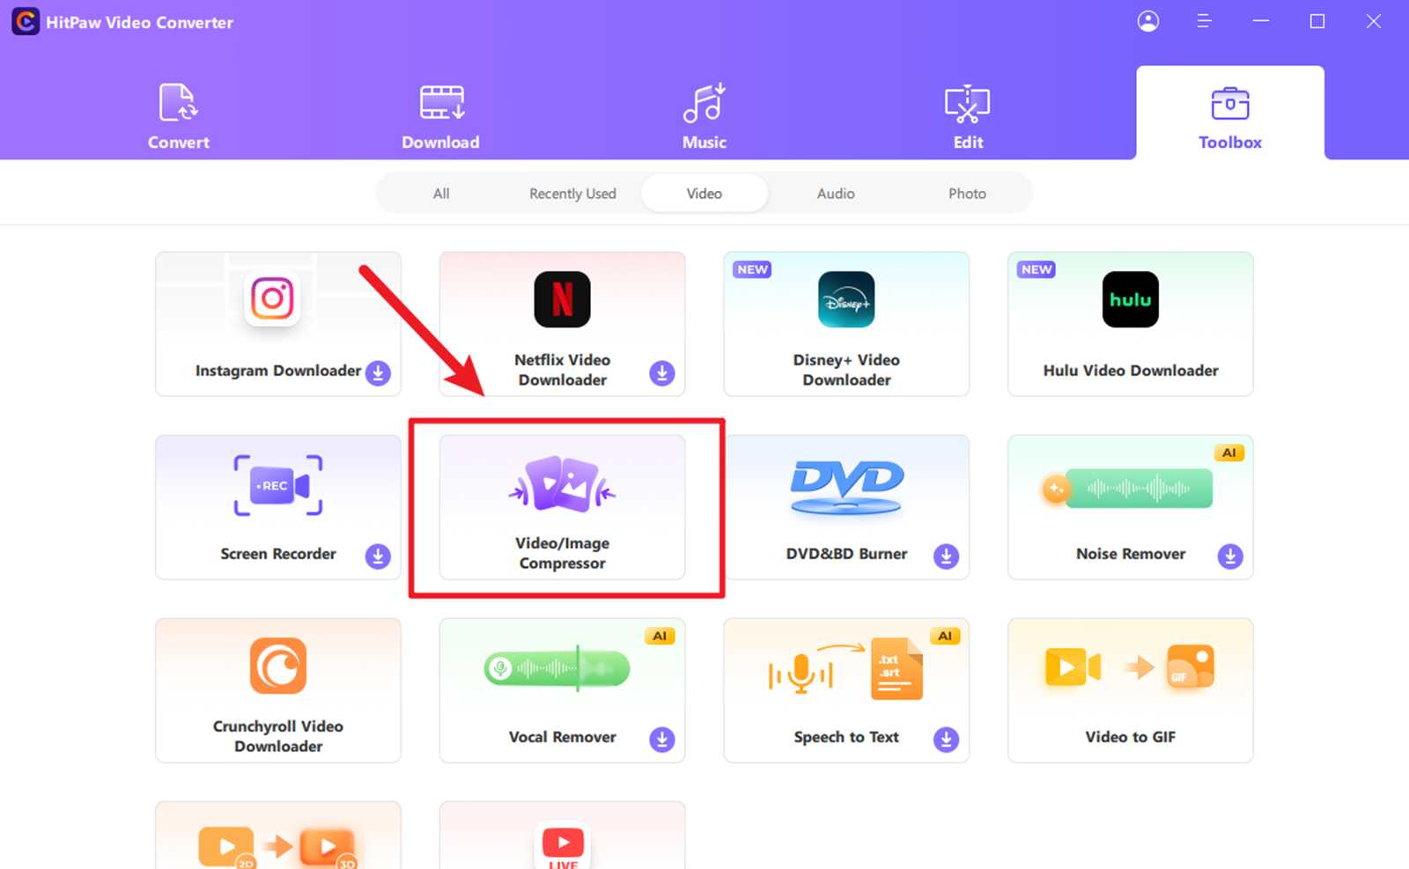Launch the Crunchyroll Video Downloader
The width and height of the screenshot is (1409, 869).
pyautogui.click(x=277, y=690)
